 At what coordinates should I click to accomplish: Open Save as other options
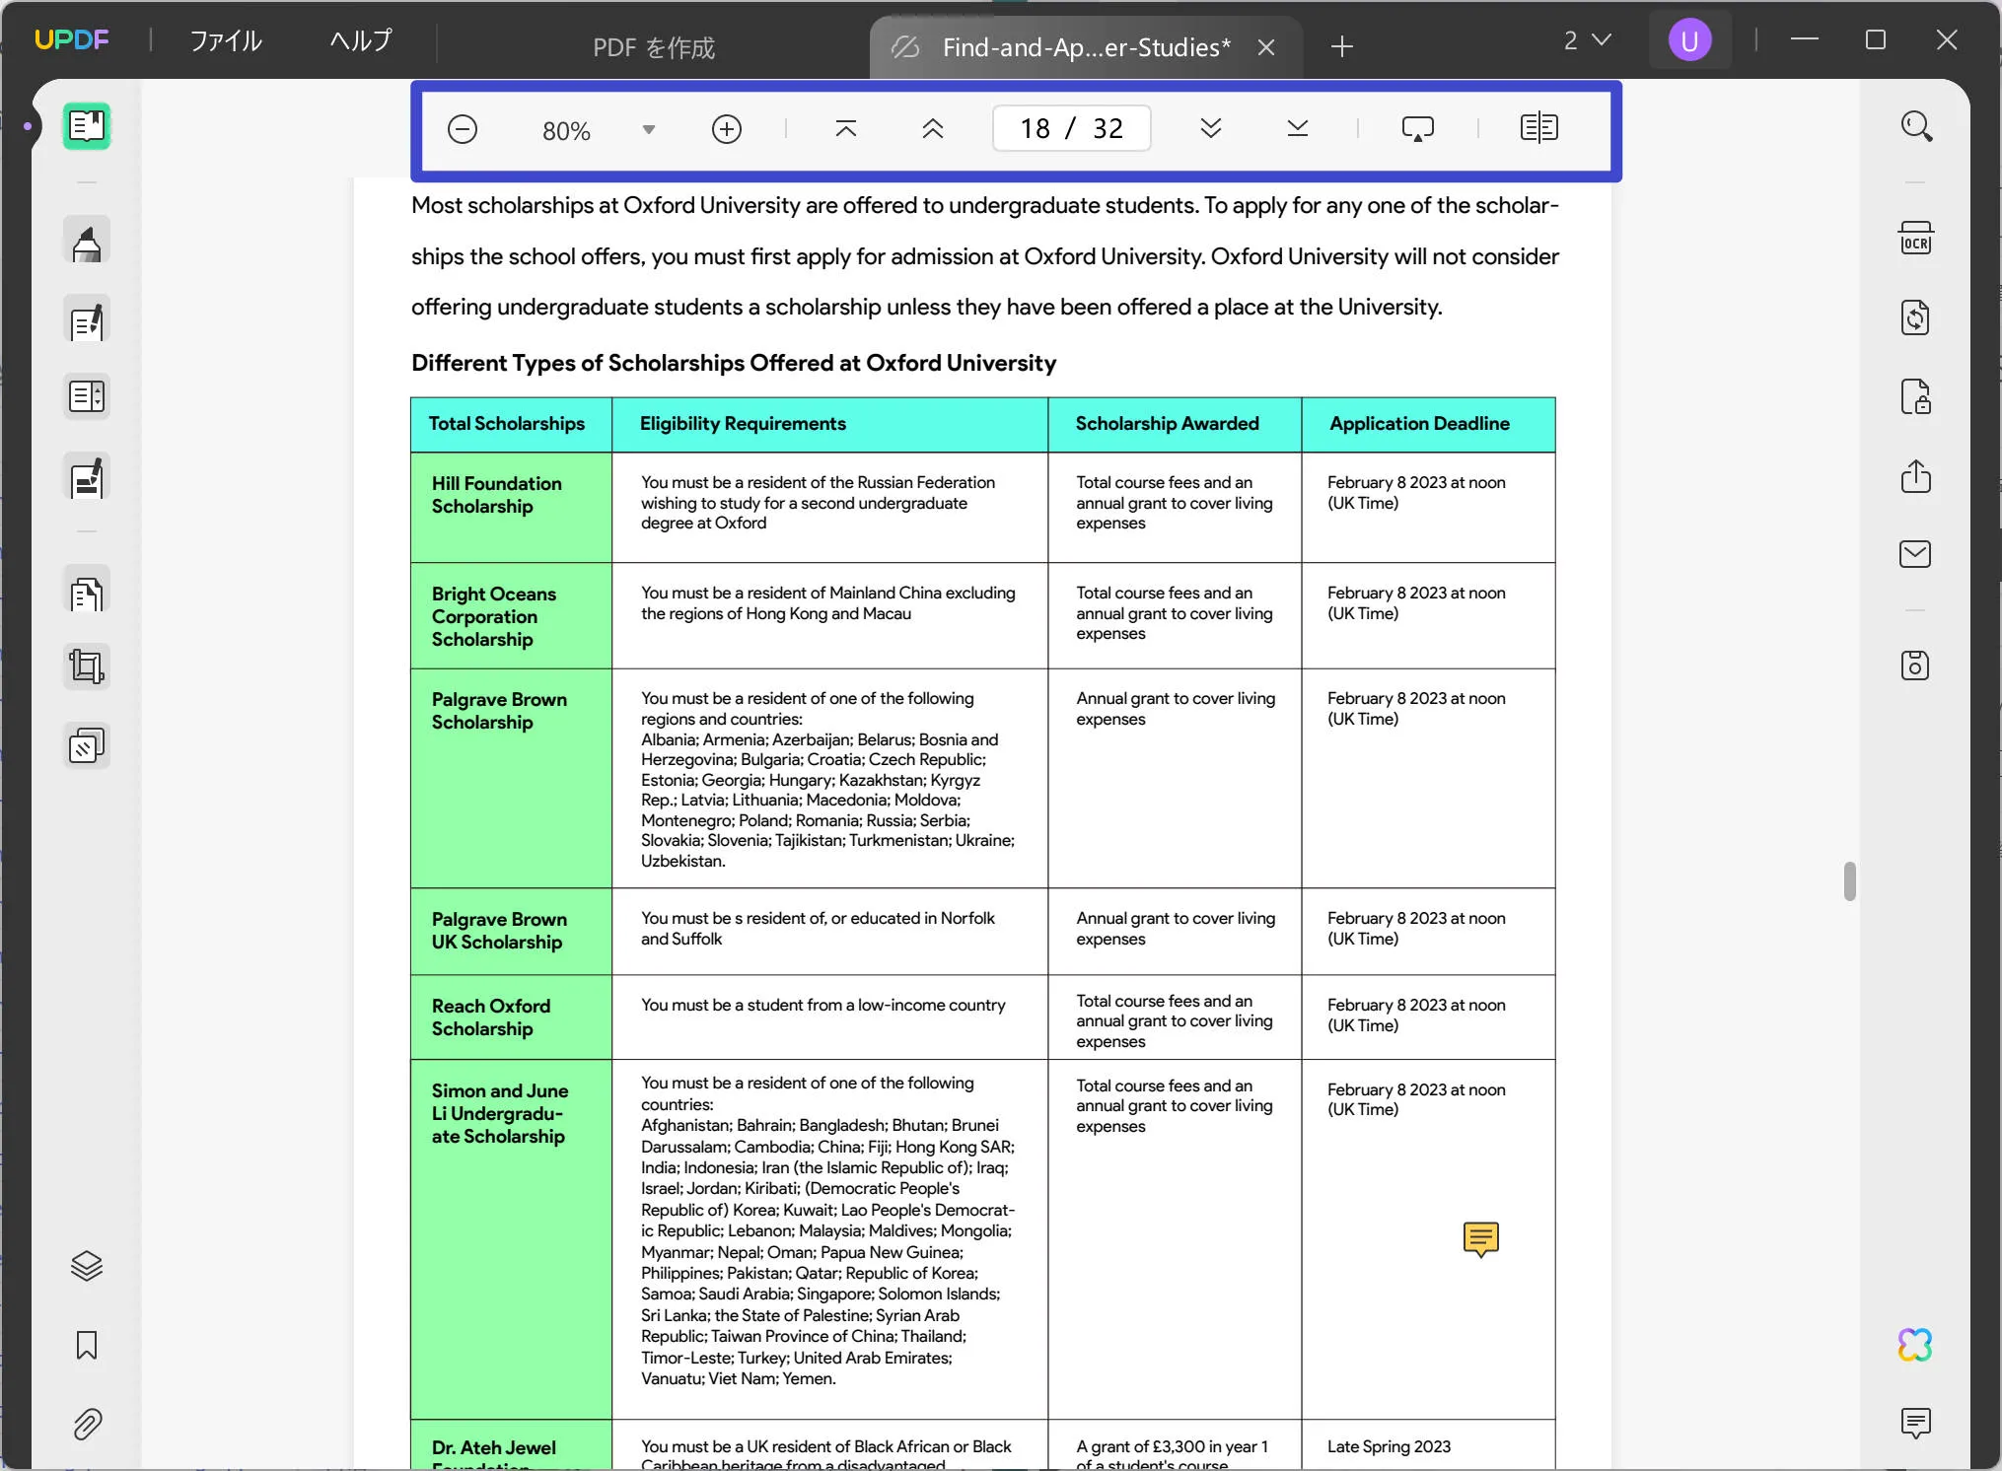pyautogui.click(x=1916, y=665)
